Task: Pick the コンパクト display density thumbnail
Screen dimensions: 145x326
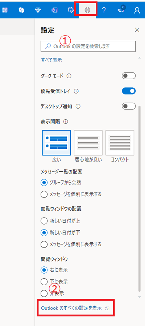Action: [120, 143]
